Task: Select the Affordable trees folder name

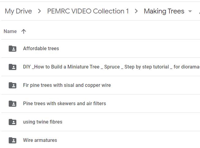Action: point(41,49)
